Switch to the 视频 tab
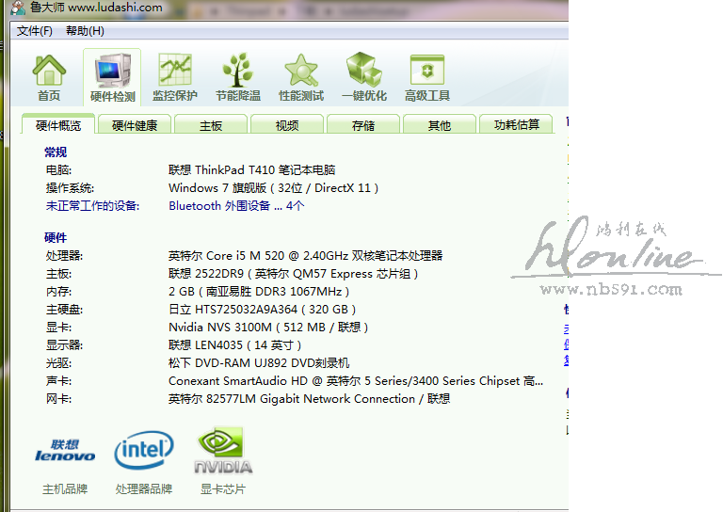This screenshot has width=723, height=512. coord(287,125)
